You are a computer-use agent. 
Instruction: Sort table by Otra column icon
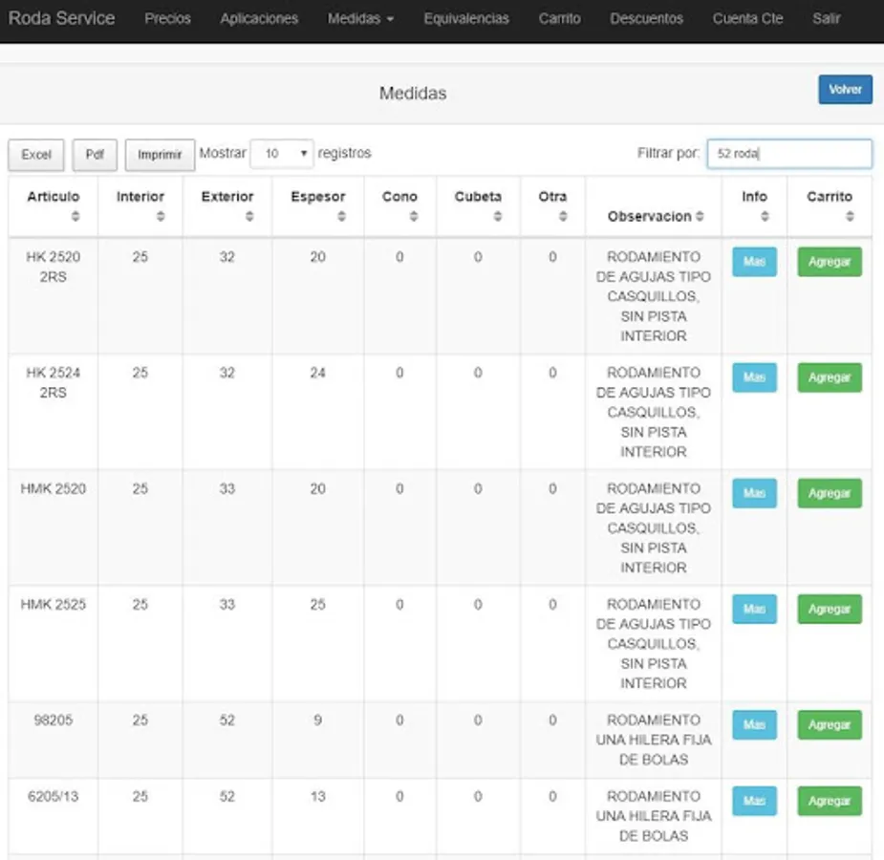[563, 216]
